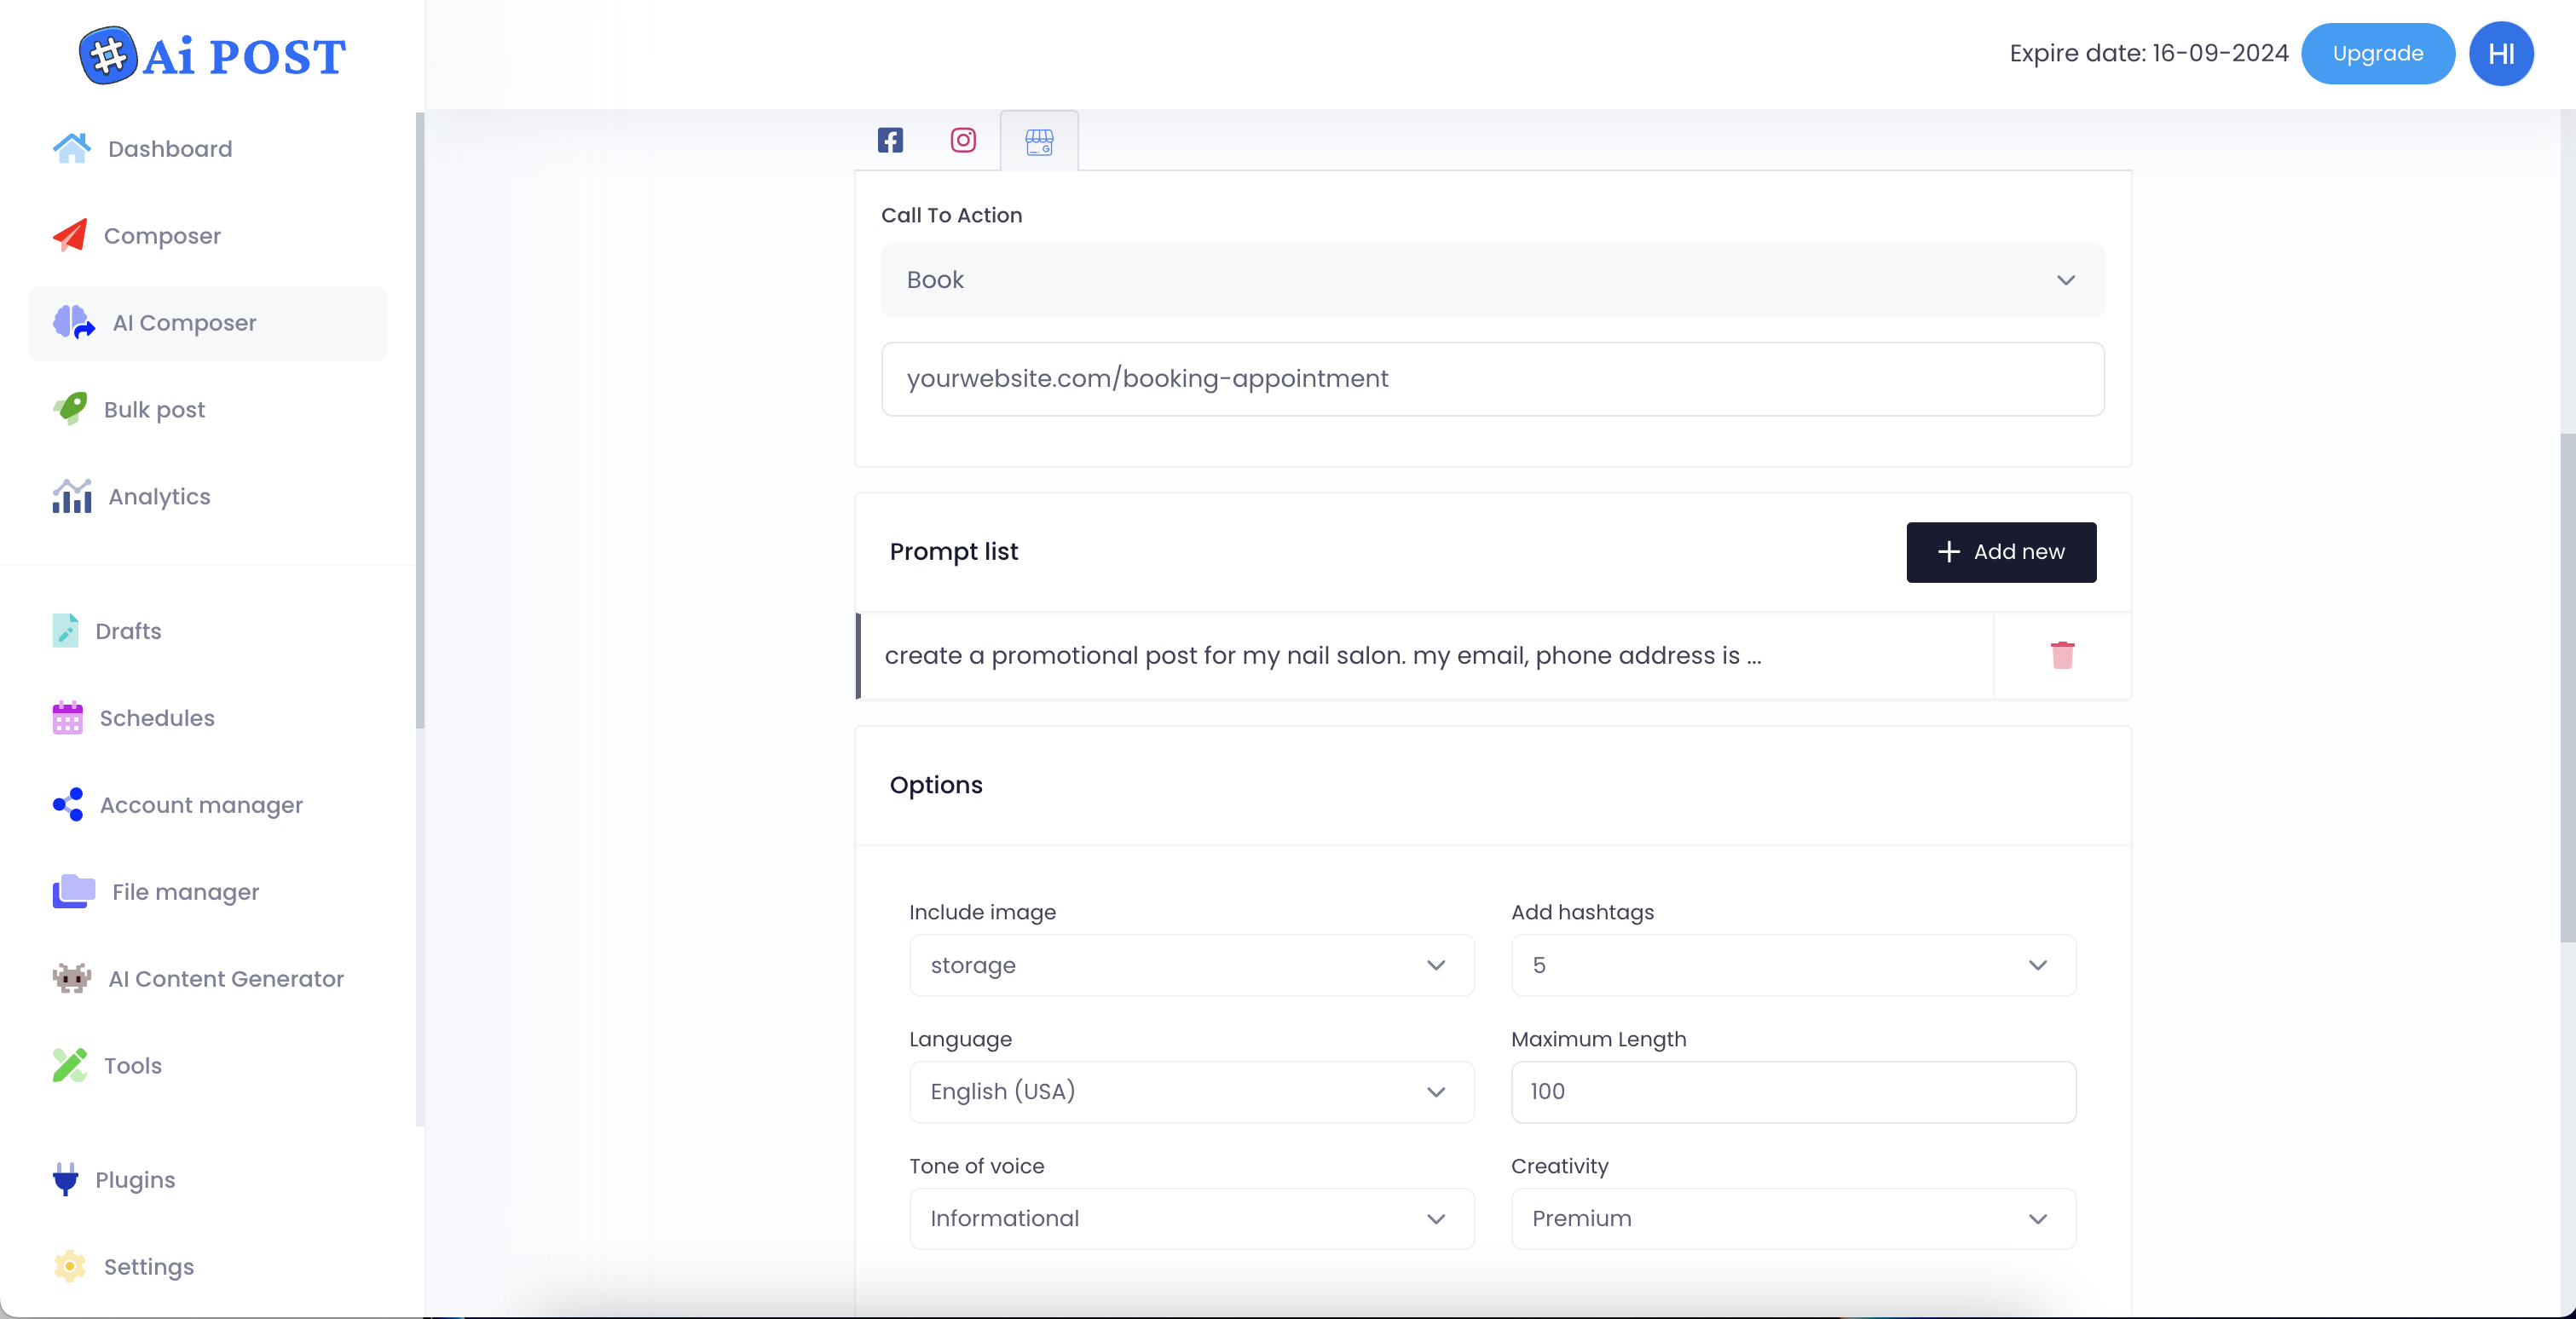Click the Upgrade button

[x=2377, y=54]
